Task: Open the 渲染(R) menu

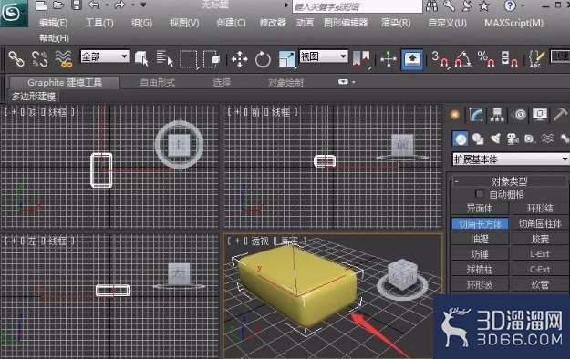Action: (396, 23)
